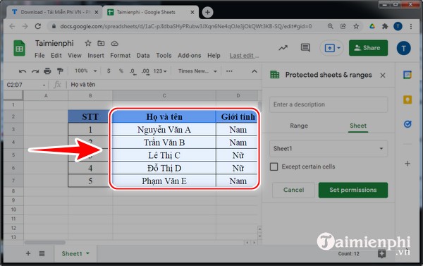Expand the Name box dropdown arrow

pyautogui.click(x=44, y=85)
